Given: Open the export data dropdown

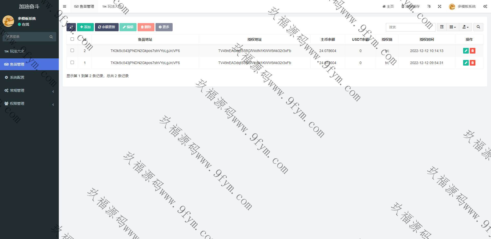Looking at the screenshot, I should [465, 27].
